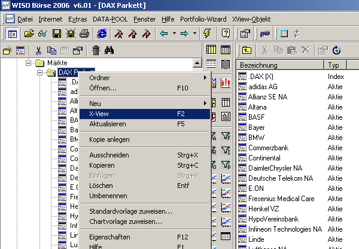Click the forward arrow navigation icon

point(184,34)
